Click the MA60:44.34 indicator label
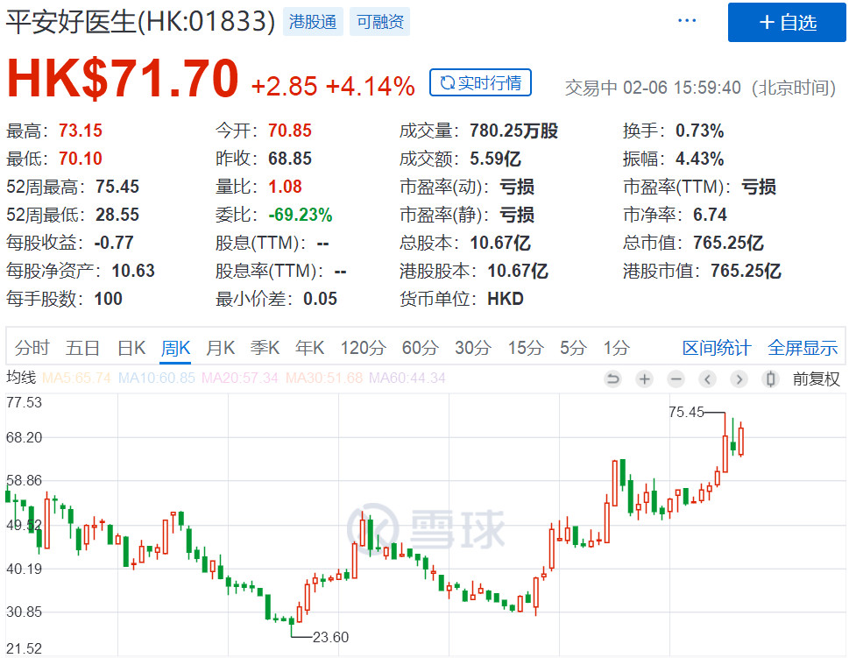 coord(407,378)
